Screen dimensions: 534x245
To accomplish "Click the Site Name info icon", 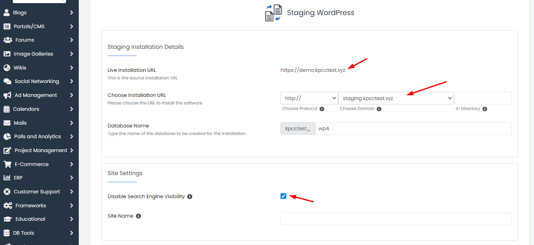I will coord(138,216).
